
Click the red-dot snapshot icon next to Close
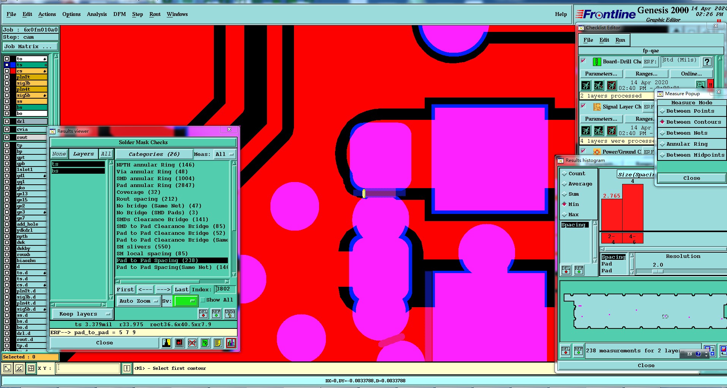coord(179,343)
